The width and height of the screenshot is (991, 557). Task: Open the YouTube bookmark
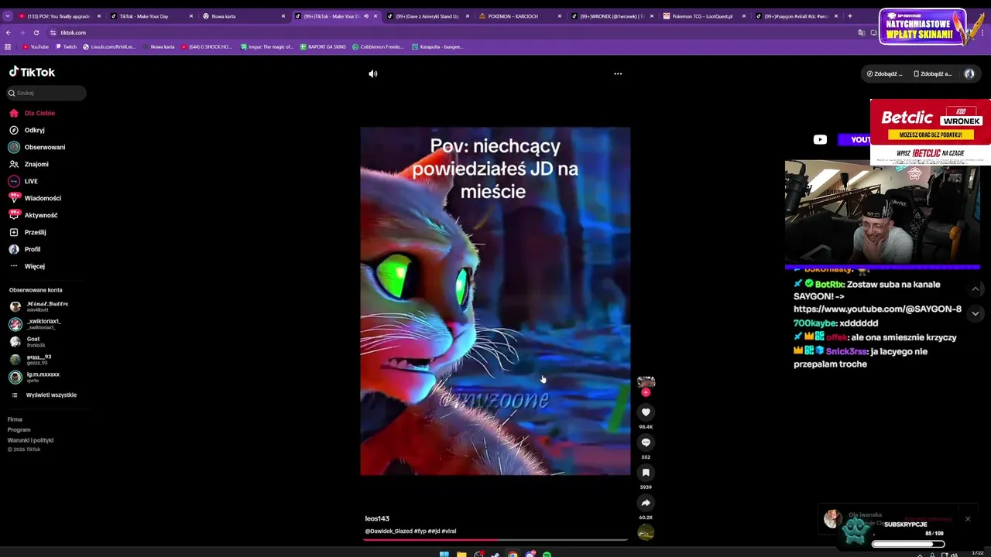(36, 46)
